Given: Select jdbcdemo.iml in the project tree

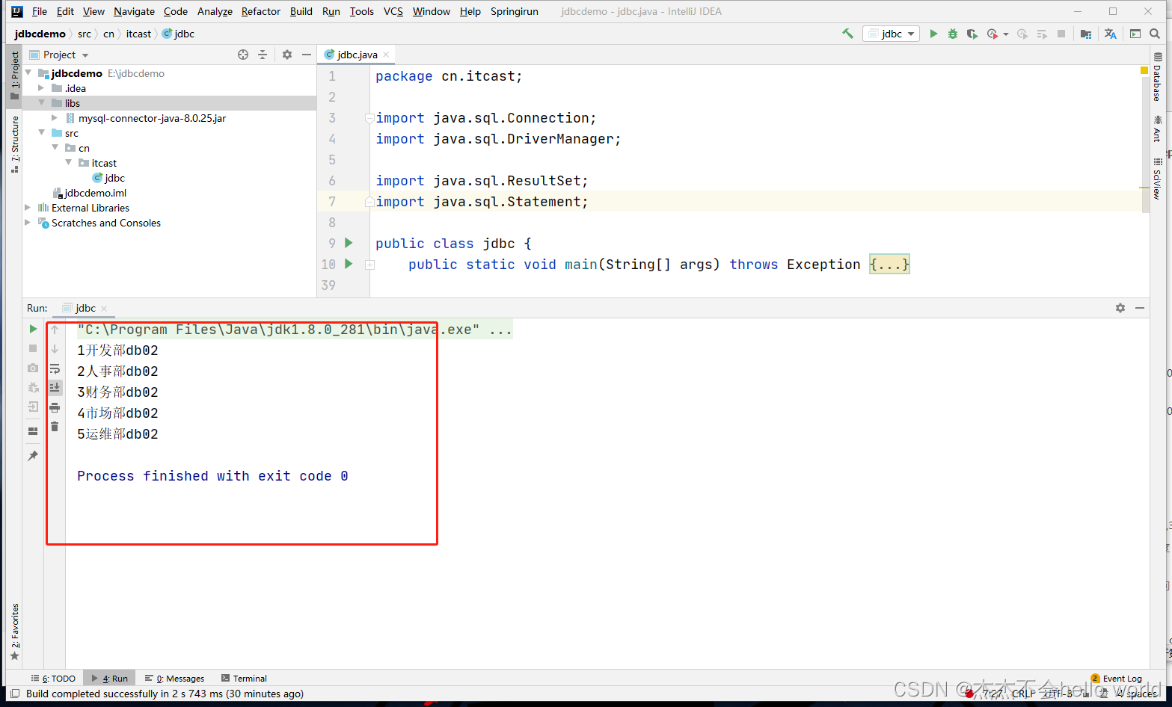Looking at the screenshot, I should [89, 193].
